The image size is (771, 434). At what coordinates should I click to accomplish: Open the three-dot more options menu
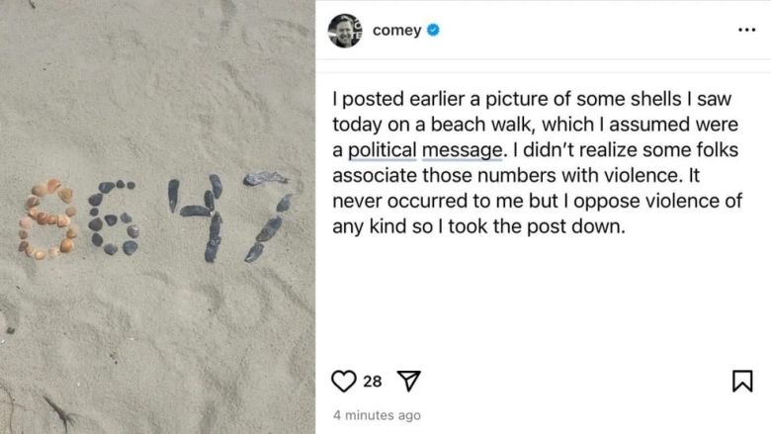click(x=746, y=30)
